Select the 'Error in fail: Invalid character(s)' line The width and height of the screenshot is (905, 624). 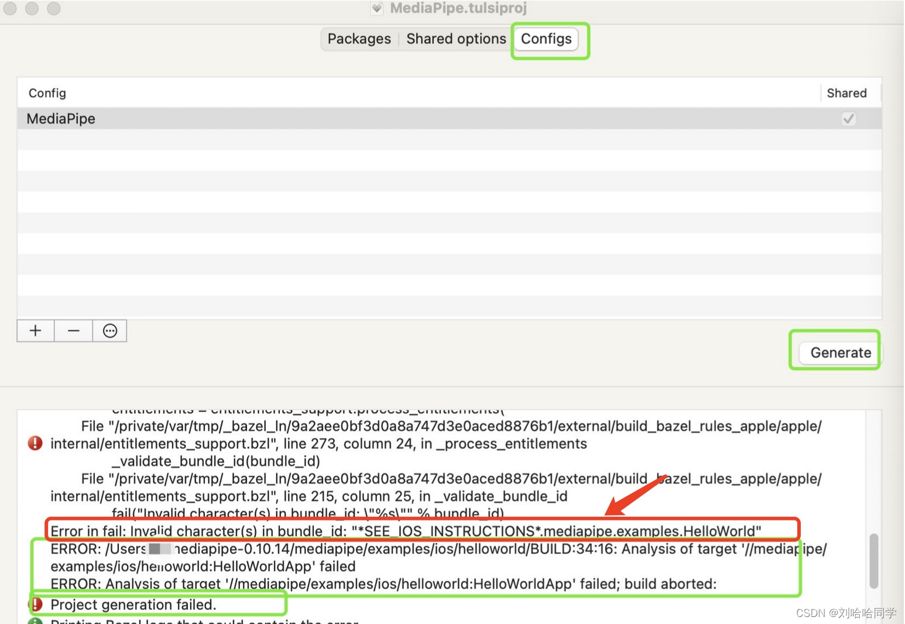(406, 531)
